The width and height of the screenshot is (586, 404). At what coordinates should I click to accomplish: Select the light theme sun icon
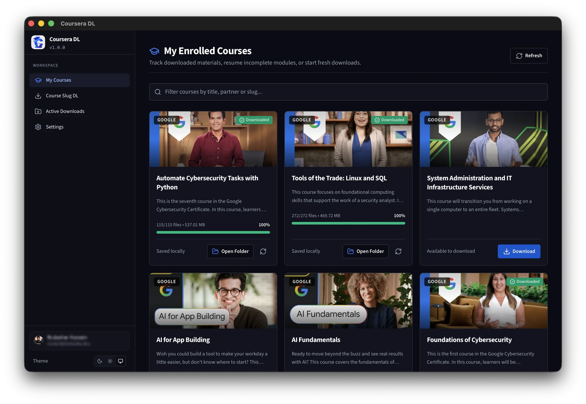[110, 361]
